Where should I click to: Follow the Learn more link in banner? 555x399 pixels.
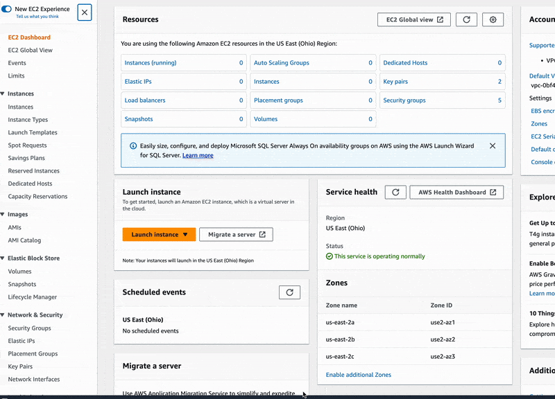click(198, 156)
